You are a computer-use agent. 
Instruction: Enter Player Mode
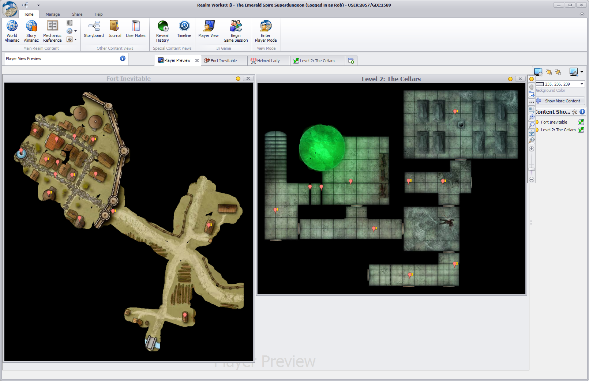(266, 31)
